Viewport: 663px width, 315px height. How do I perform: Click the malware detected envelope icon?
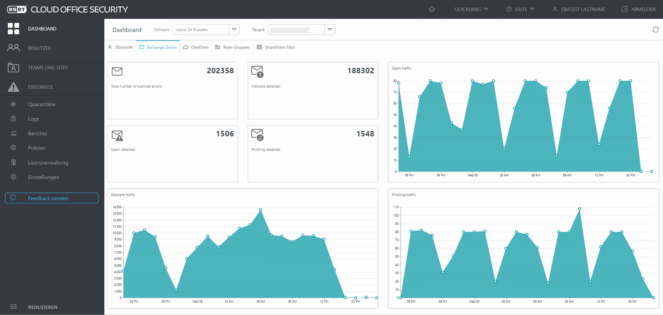[257, 71]
